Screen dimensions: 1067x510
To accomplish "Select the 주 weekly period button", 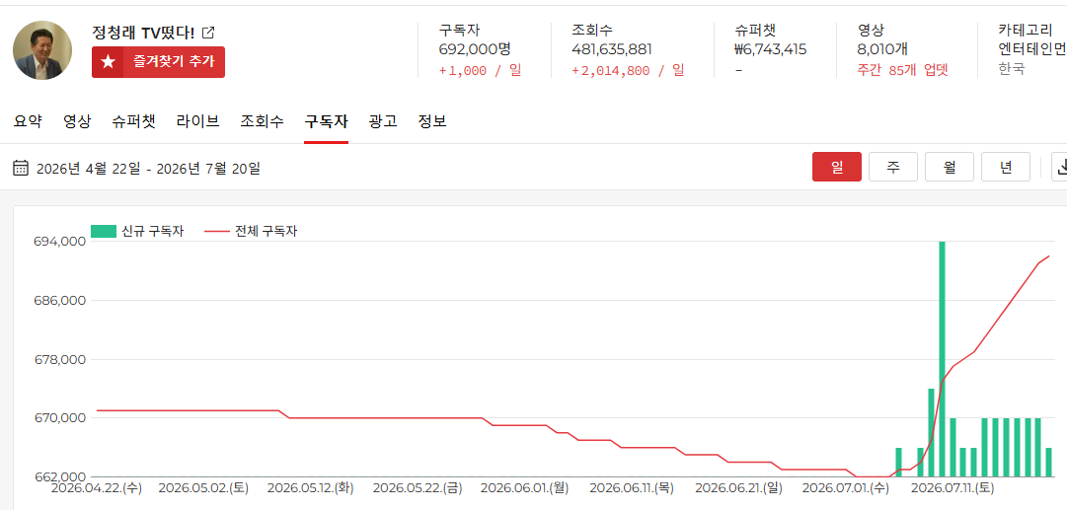I will point(893,167).
